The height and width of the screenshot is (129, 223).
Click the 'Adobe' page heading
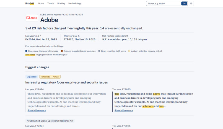click(49, 20)
